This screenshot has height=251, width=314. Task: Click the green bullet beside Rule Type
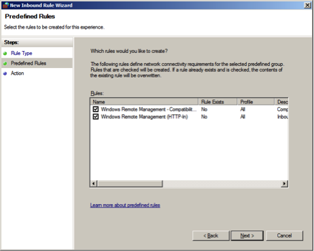tap(5, 54)
